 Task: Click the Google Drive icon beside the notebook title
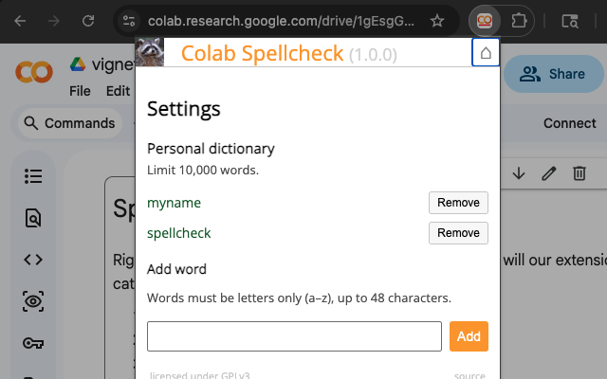tap(78, 64)
